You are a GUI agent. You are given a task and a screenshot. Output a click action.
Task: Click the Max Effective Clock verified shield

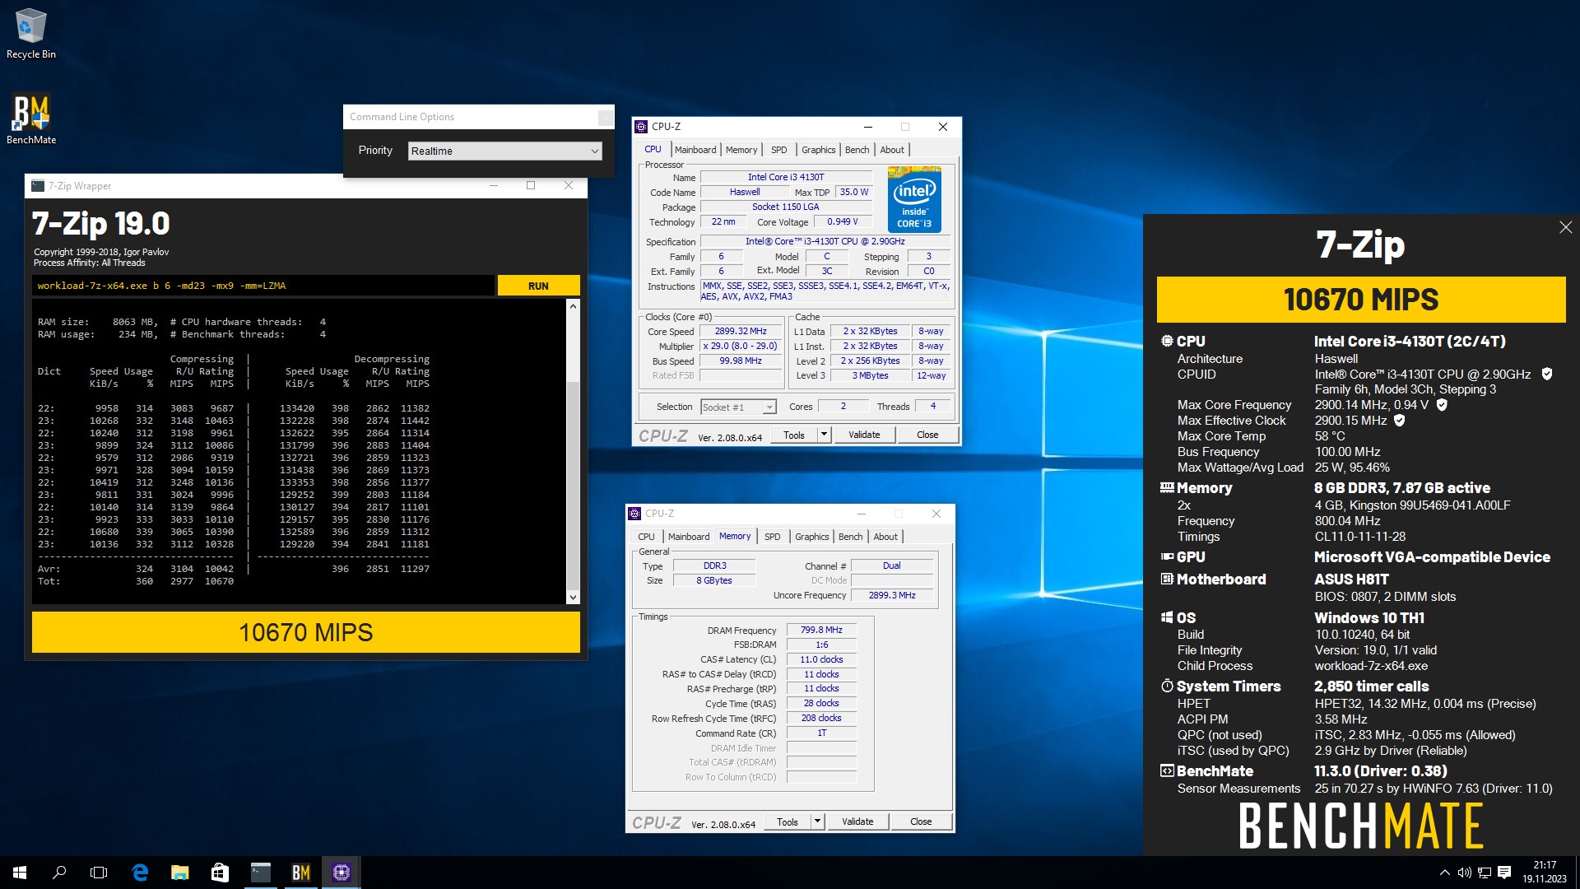(x=1400, y=421)
